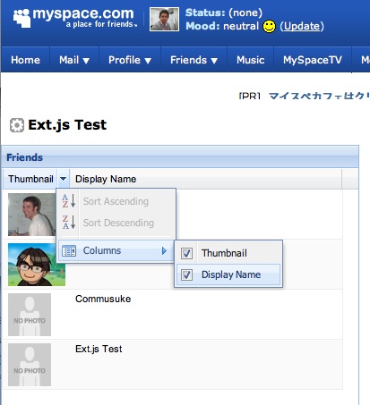The width and height of the screenshot is (370, 405).
Task: Click the Sort Ascending A-Z icon
Action: coord(69,201)
